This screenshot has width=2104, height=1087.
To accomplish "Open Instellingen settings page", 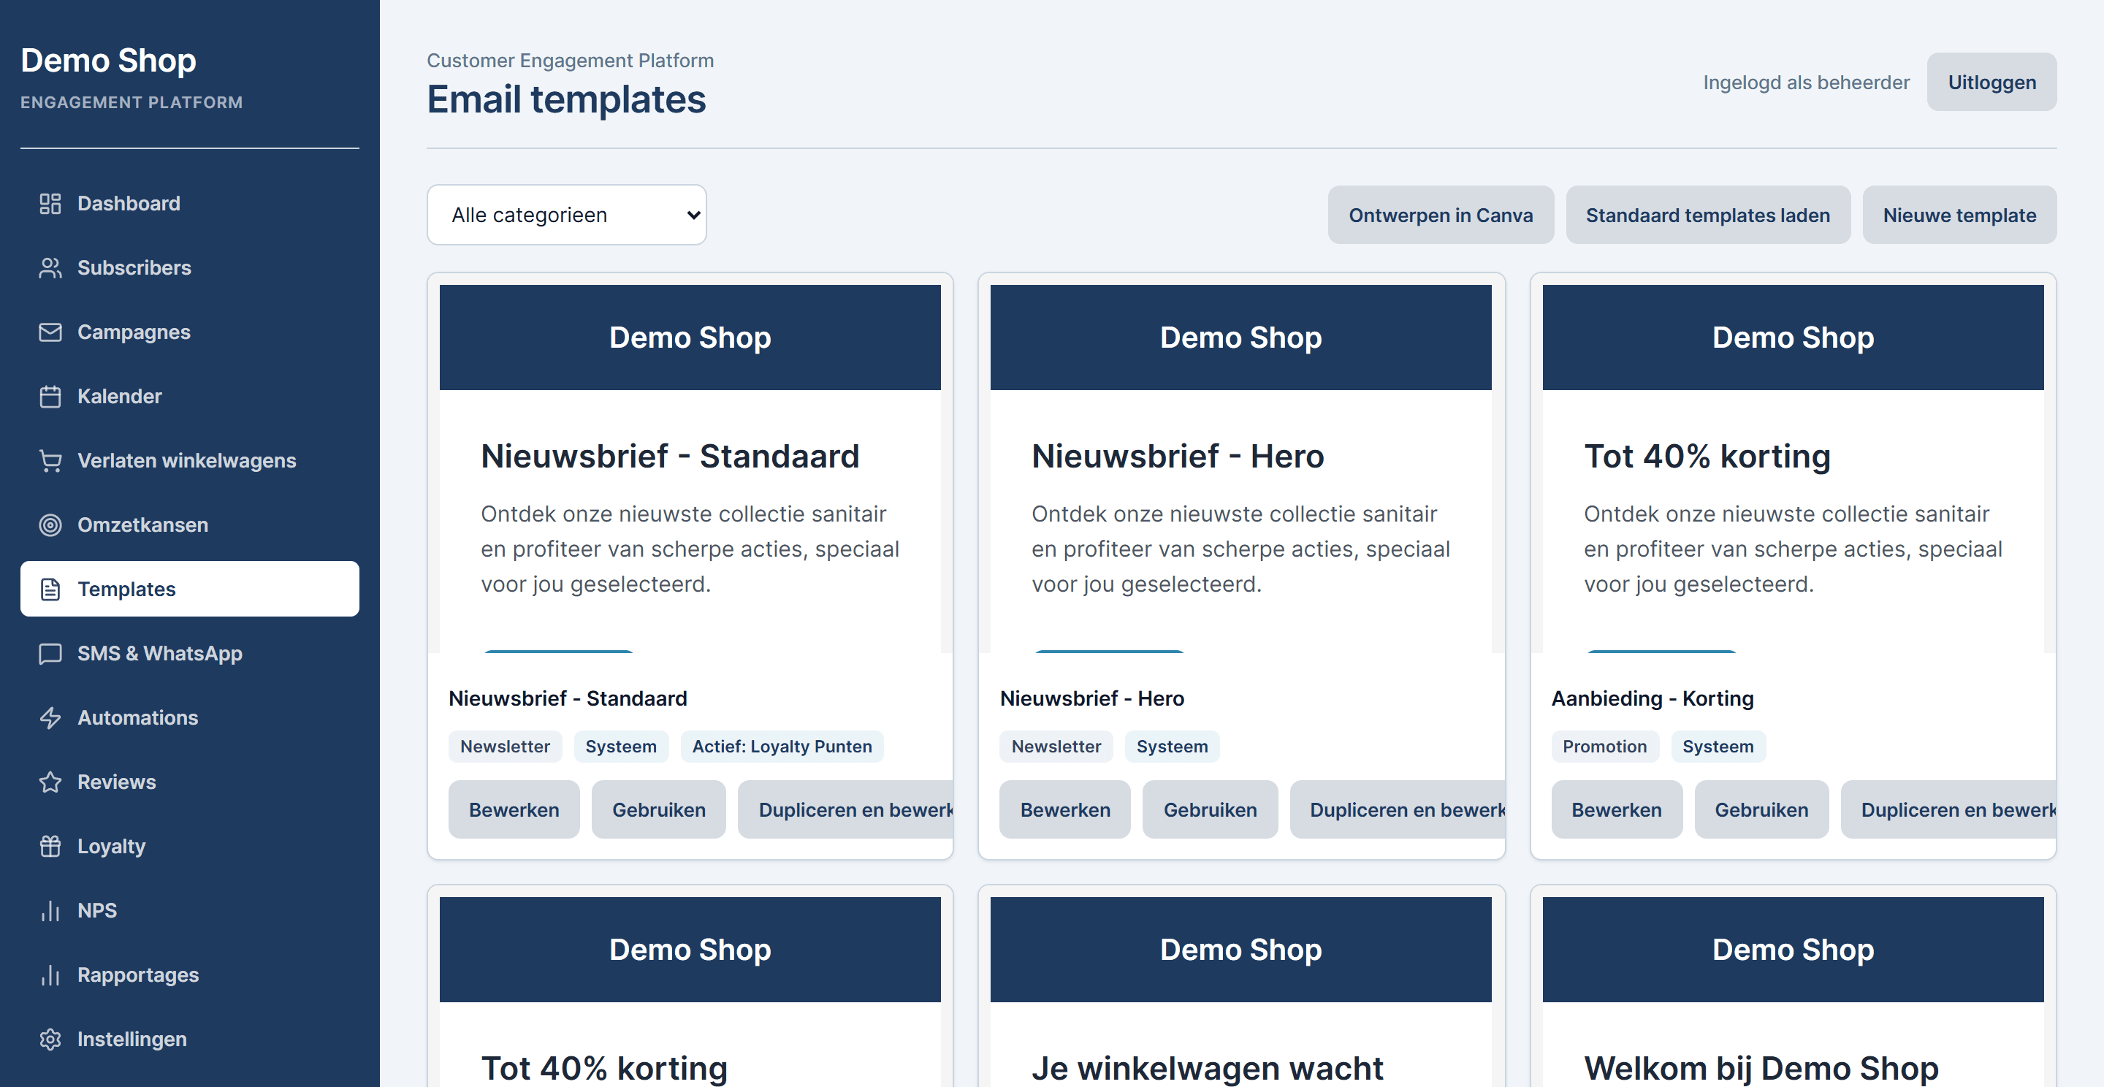I will [x=189, y=1039].
